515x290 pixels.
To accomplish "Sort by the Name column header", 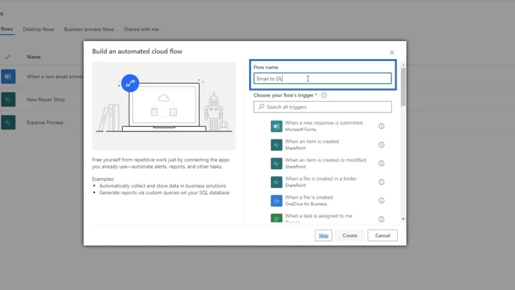I will point(33,57).
